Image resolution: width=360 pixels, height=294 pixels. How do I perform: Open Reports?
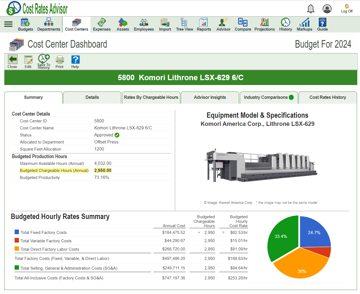[x=204, y=25]
